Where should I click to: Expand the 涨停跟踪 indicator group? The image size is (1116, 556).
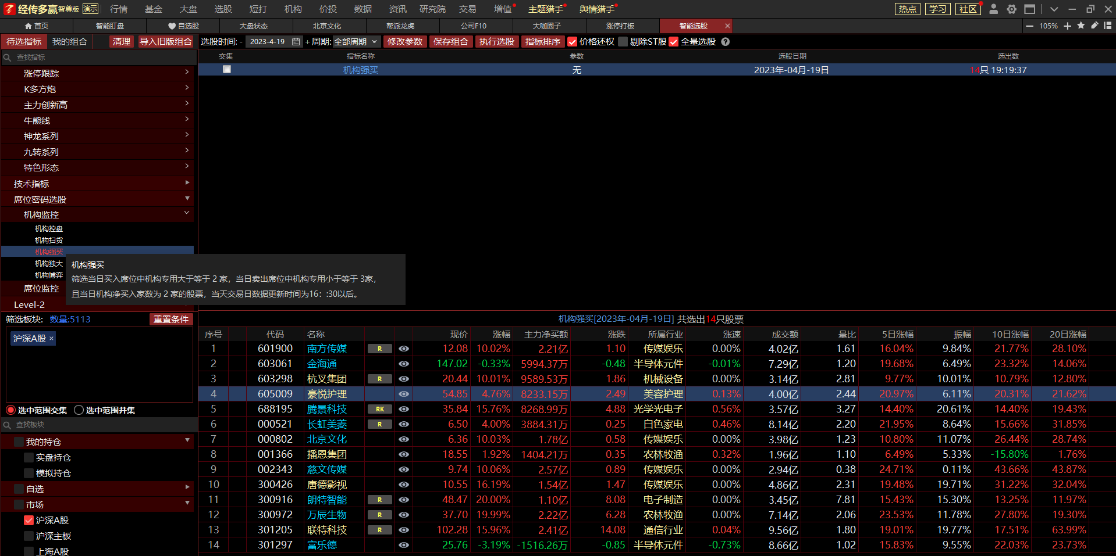pos(99,73)
